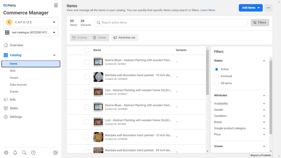The width and height of the screenshot is (281, 158).
Task: Toggle the sidebar collapse panel icon
Action: pyautogui.click(x=55, y=153)
